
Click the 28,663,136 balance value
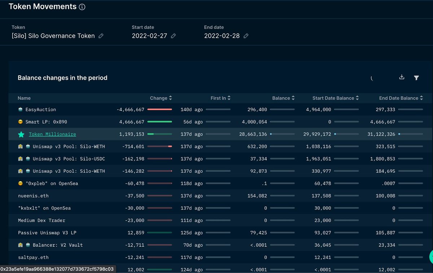pyautogui.click(x=253, y=134)
